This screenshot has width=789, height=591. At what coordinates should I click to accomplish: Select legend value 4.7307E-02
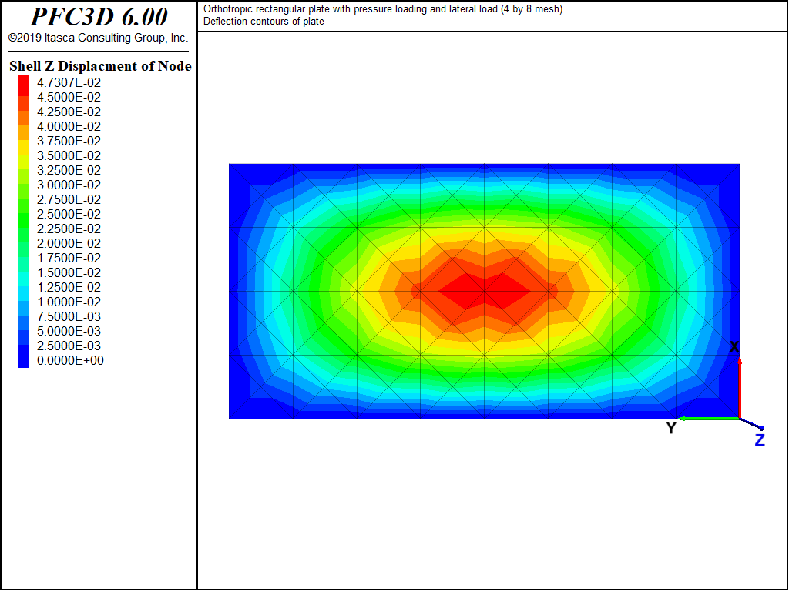coord(69,82)
